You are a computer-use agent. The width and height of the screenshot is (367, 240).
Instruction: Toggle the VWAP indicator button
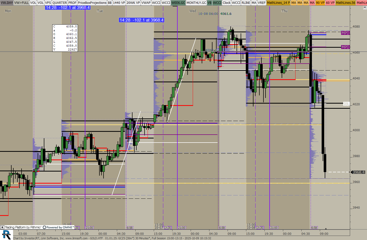click(146, 3)
